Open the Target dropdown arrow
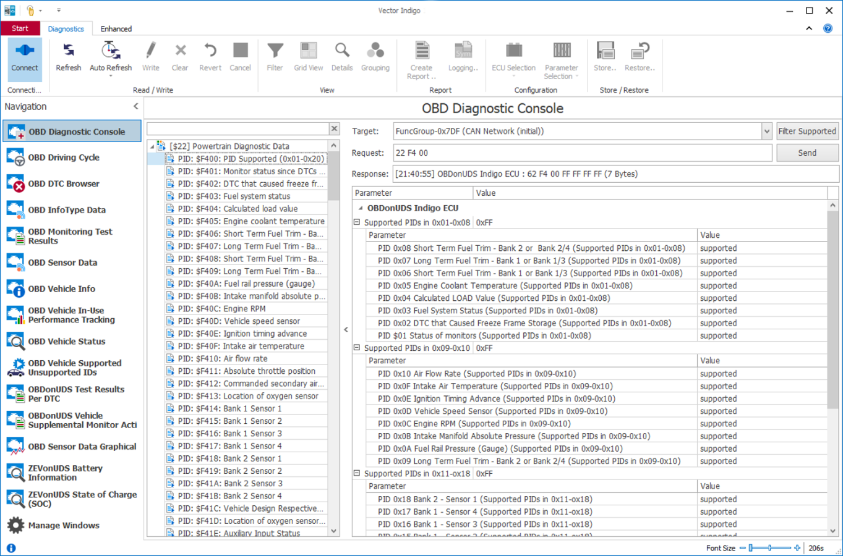The image size is (843, 556). click(767, 131)
